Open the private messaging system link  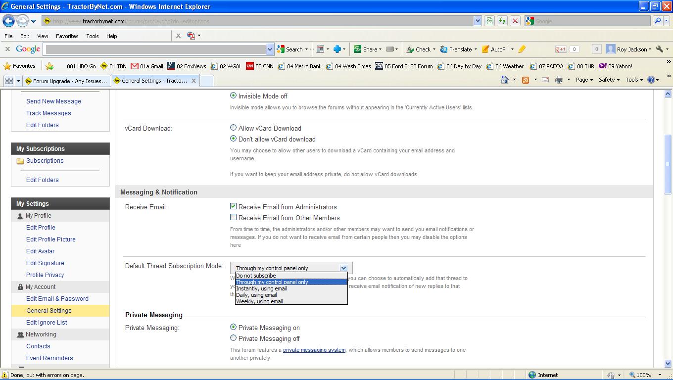click(314, 350)
